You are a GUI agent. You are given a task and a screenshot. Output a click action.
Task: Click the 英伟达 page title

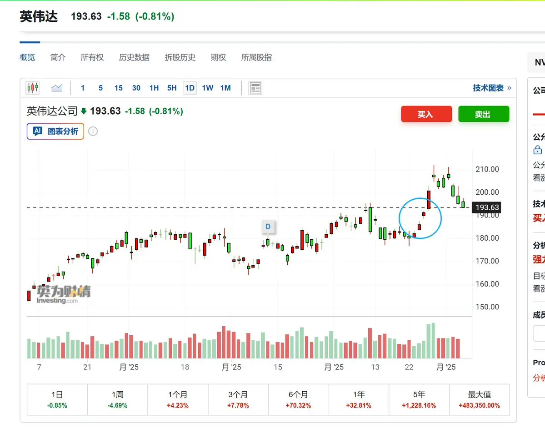[39, 16]
